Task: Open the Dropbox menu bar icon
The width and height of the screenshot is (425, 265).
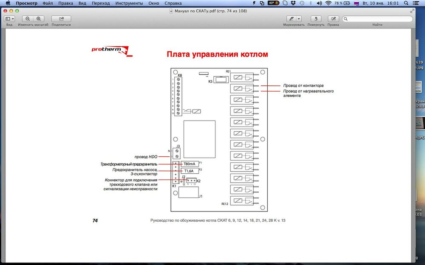Action: [293, 3]
